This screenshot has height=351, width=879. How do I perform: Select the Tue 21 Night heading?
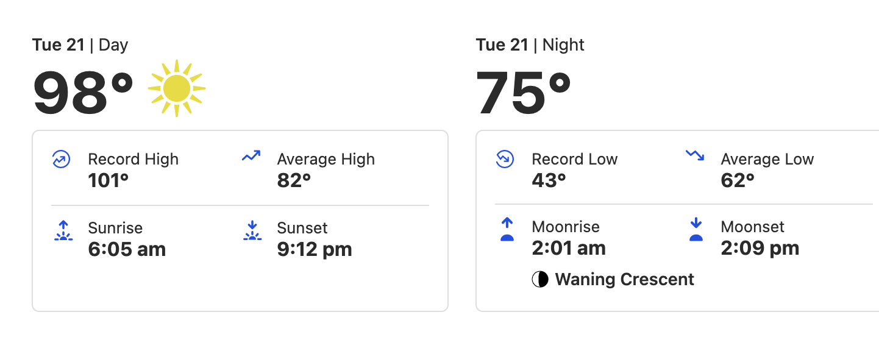(530, 45)
